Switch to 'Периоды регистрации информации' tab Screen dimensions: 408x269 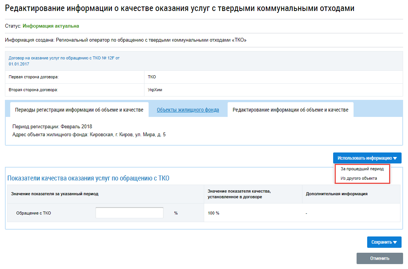79,110
